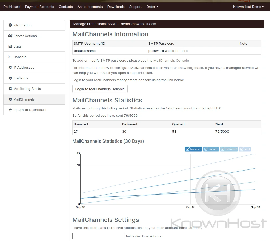Click the MailChannels gear icon in sidebar

click(10, 99)
